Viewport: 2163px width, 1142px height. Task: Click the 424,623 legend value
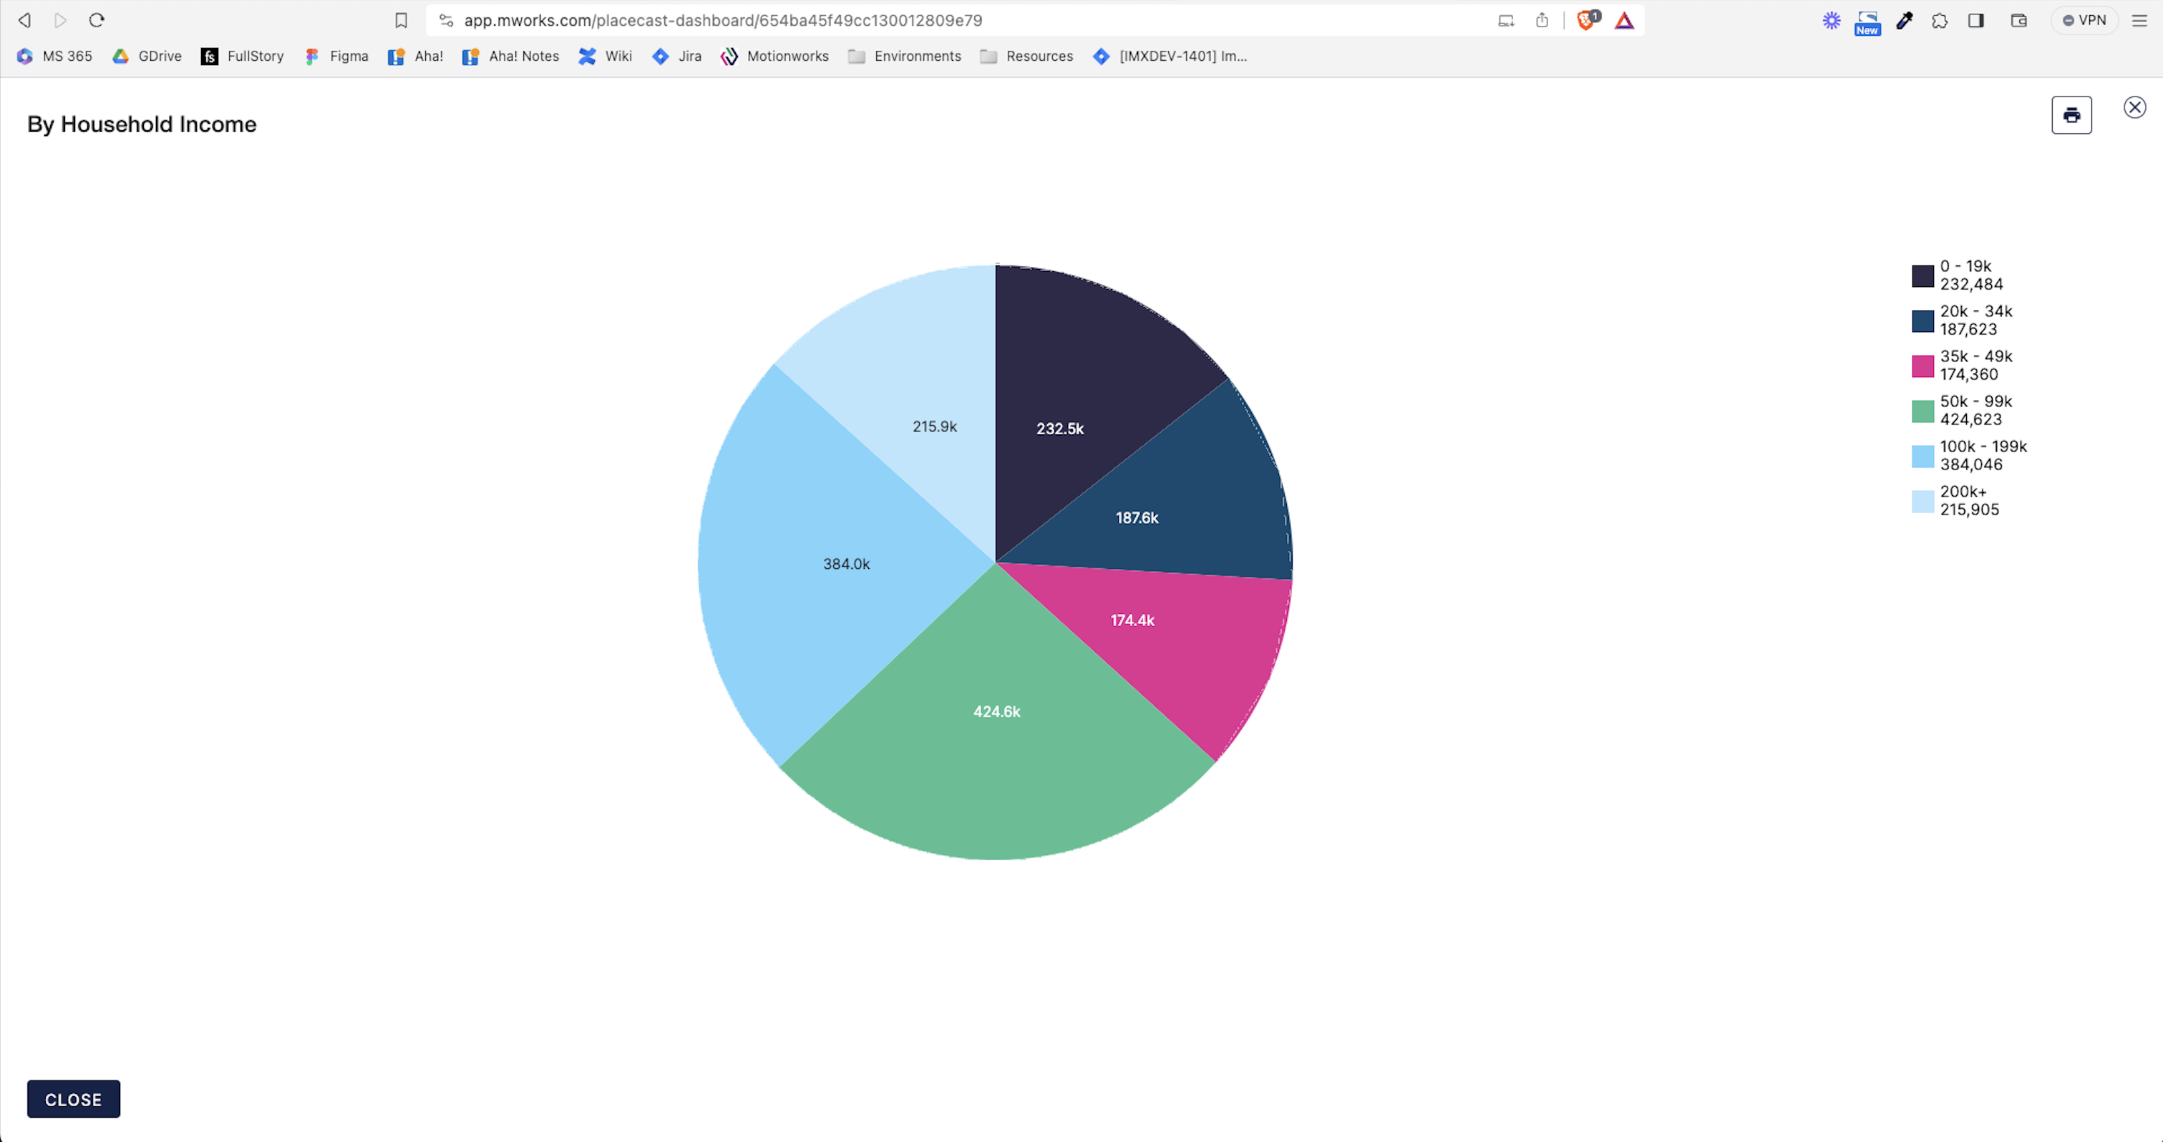[1970, 420]
